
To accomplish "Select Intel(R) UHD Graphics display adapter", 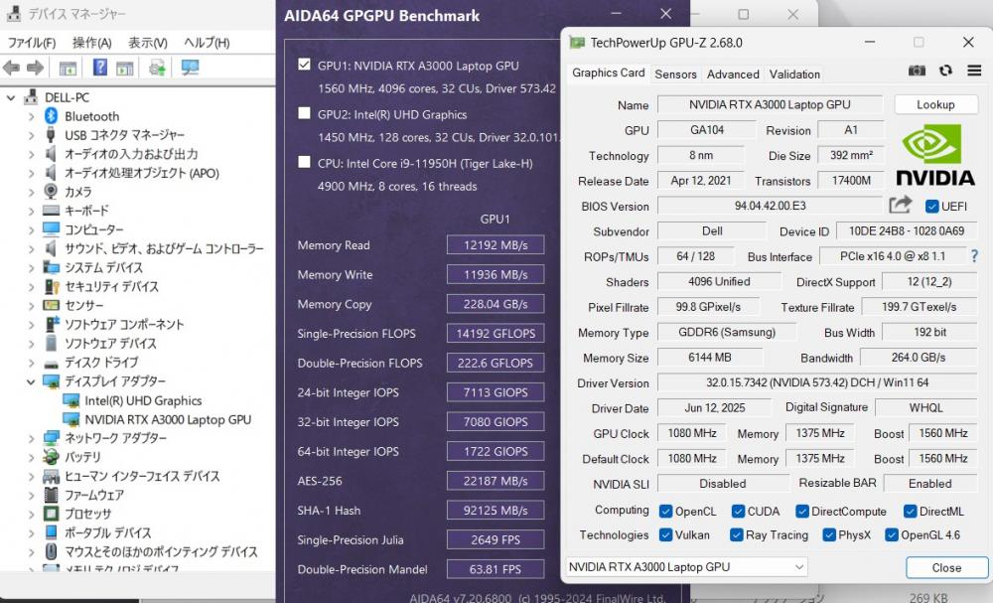I will tap(143, 401).
